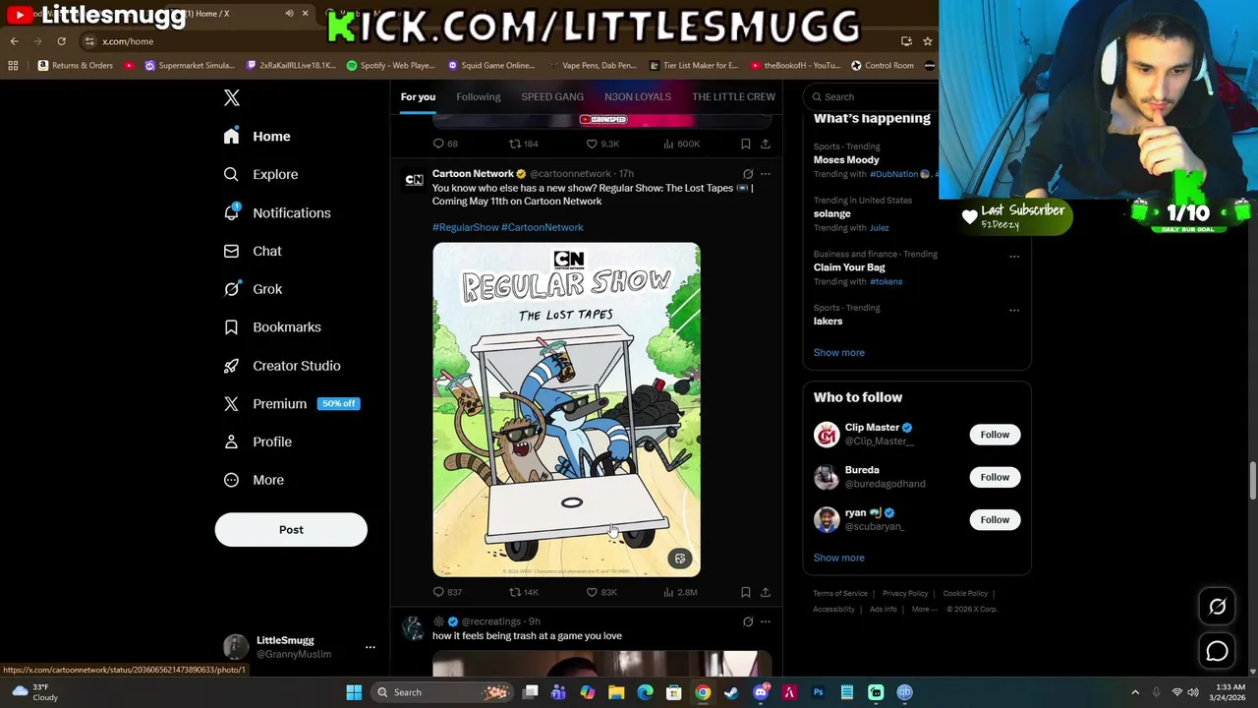Reply to the Cartoon Network post (837)
The height and width of the screenshot is (708, 1258).
(447, 592)
